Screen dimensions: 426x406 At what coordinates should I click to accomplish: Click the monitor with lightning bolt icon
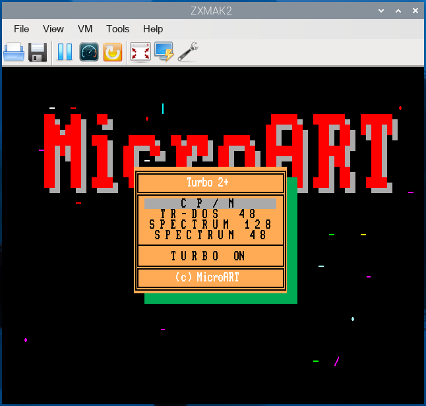[x=164, y=51]
